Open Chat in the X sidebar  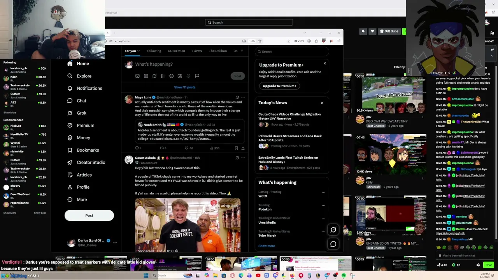coord(77,101)
